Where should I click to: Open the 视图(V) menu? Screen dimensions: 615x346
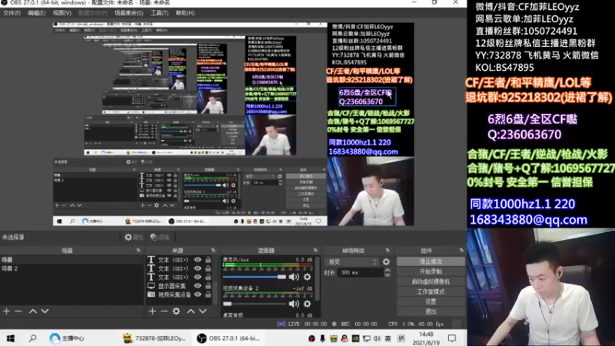point(62,13)
